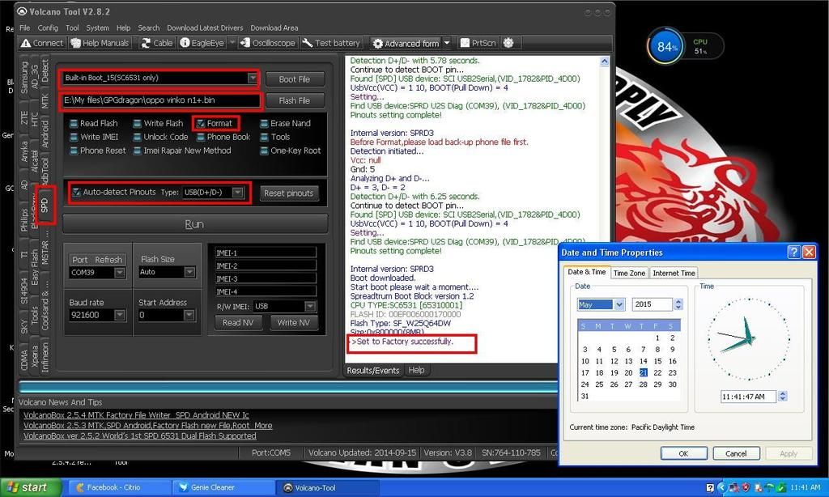
Task: Click the gear icon next to PrtScn
Action: click(x=508, y=43)
